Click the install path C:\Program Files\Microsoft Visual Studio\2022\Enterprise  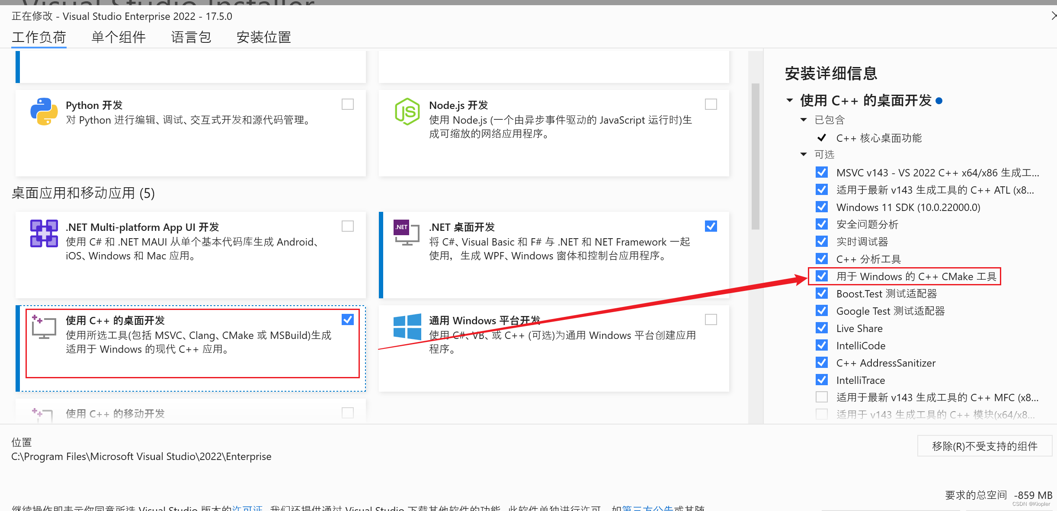[141, 457]
